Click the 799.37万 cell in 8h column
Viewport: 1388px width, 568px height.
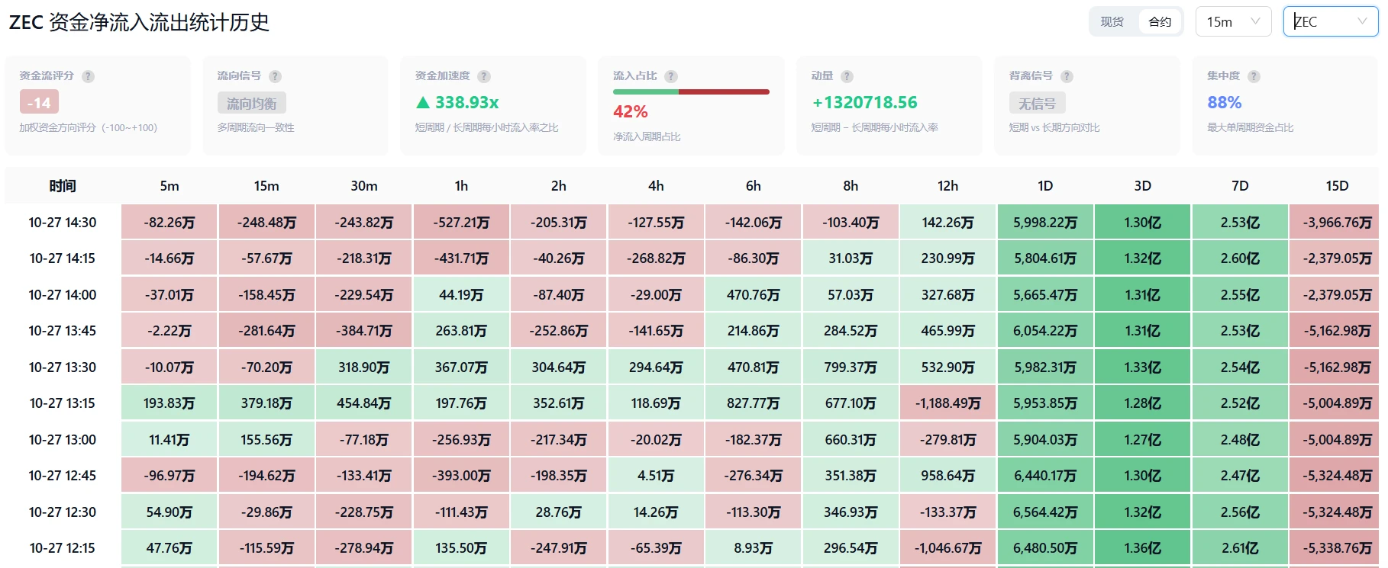(851, 367)
